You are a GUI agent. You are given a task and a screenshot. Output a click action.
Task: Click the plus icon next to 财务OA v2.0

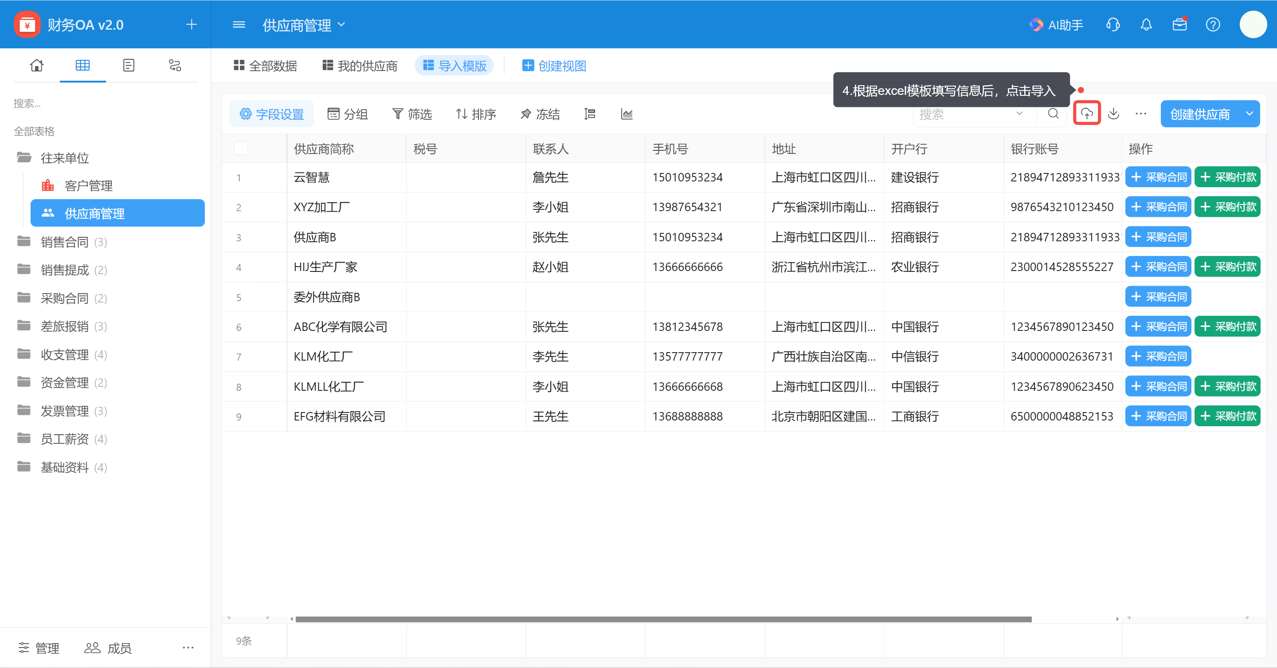click(192, 24)
